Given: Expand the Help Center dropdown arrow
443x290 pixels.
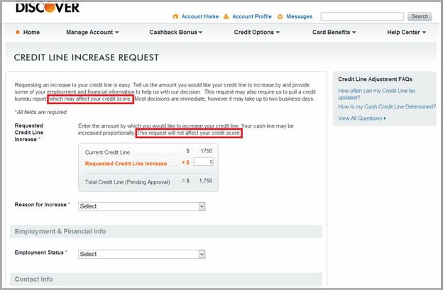Looking at the screenshot, I should (x=424, y=33).
